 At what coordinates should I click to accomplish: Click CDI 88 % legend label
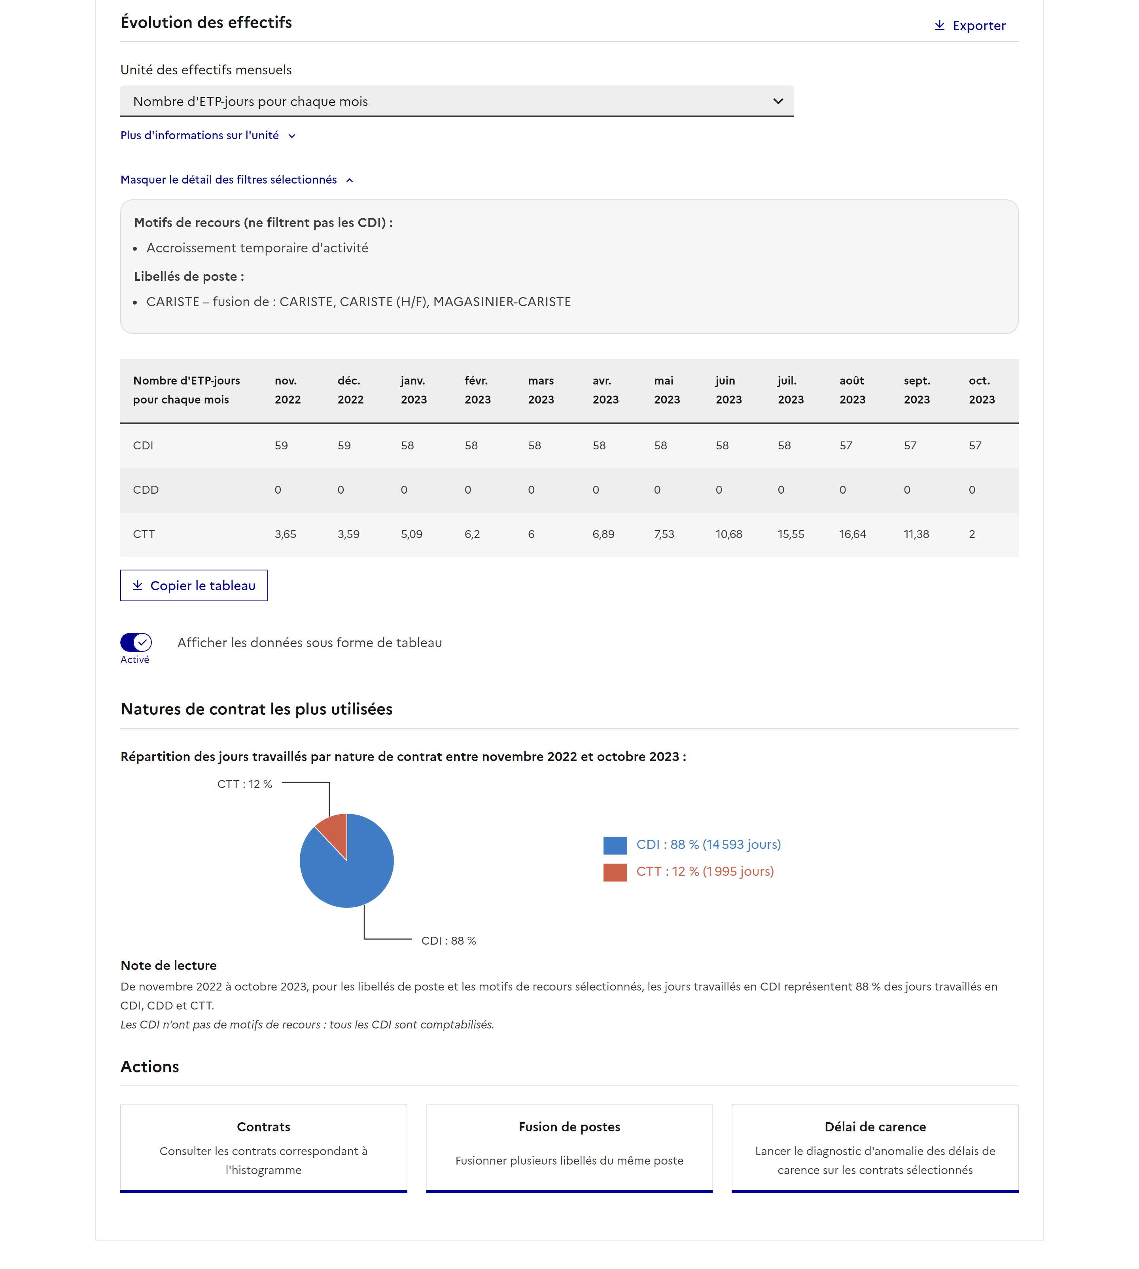pos(708,845)
